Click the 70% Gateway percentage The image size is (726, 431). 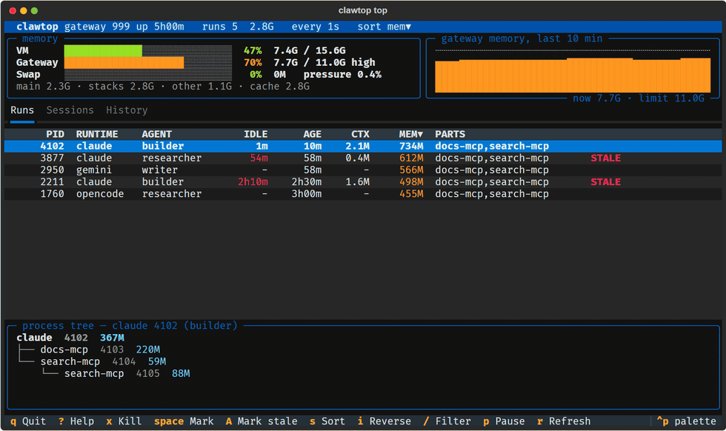tap(253, 62)
